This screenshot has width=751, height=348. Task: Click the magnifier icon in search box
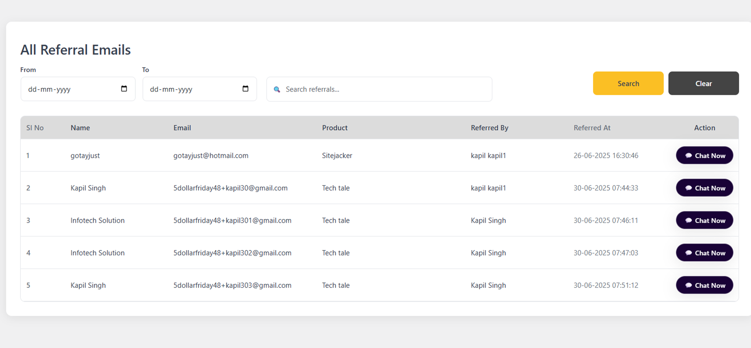pos(277,90)
